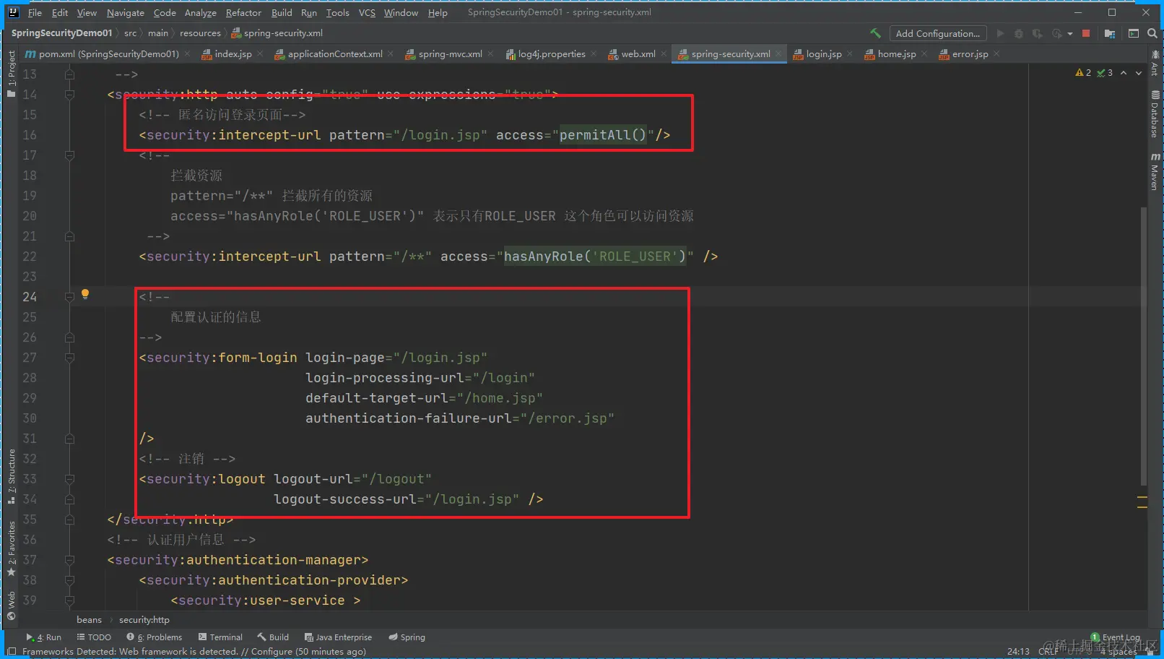Go to next highlighted error arrow
Viewport: 1164px width, 659px height.
pos(1139,73)
